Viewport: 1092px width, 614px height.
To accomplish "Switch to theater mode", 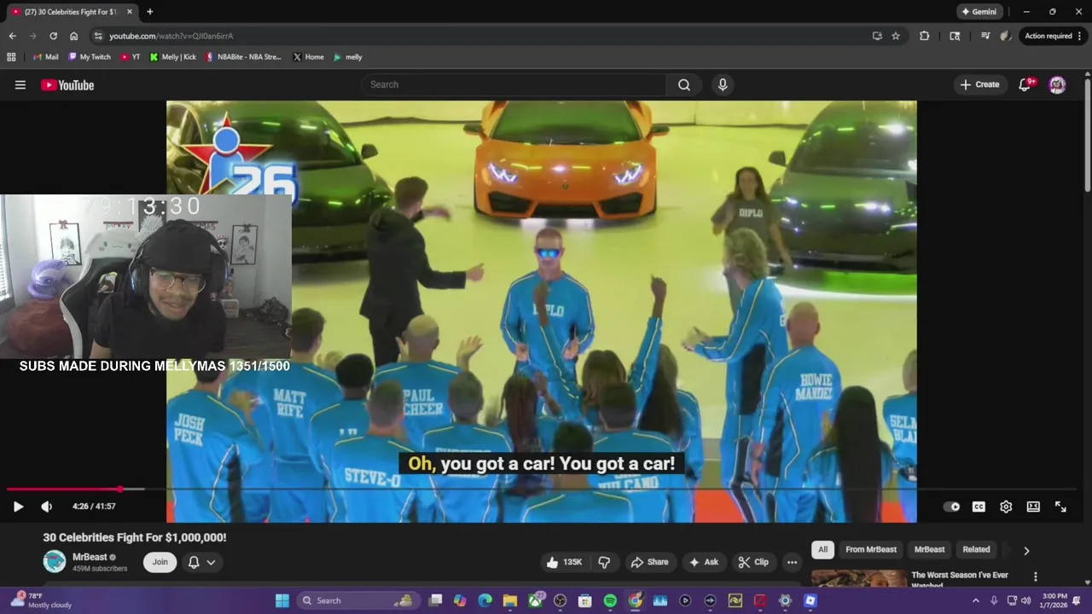I will (x=1033, y=507).
